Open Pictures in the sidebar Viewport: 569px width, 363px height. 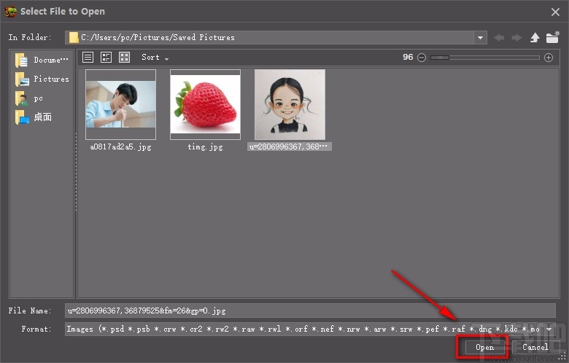pyautogui.click(x=42, y=79)
